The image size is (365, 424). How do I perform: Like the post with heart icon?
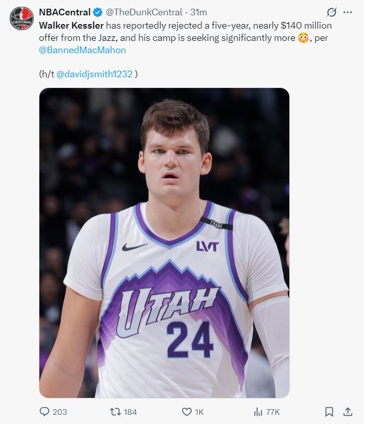187,412
